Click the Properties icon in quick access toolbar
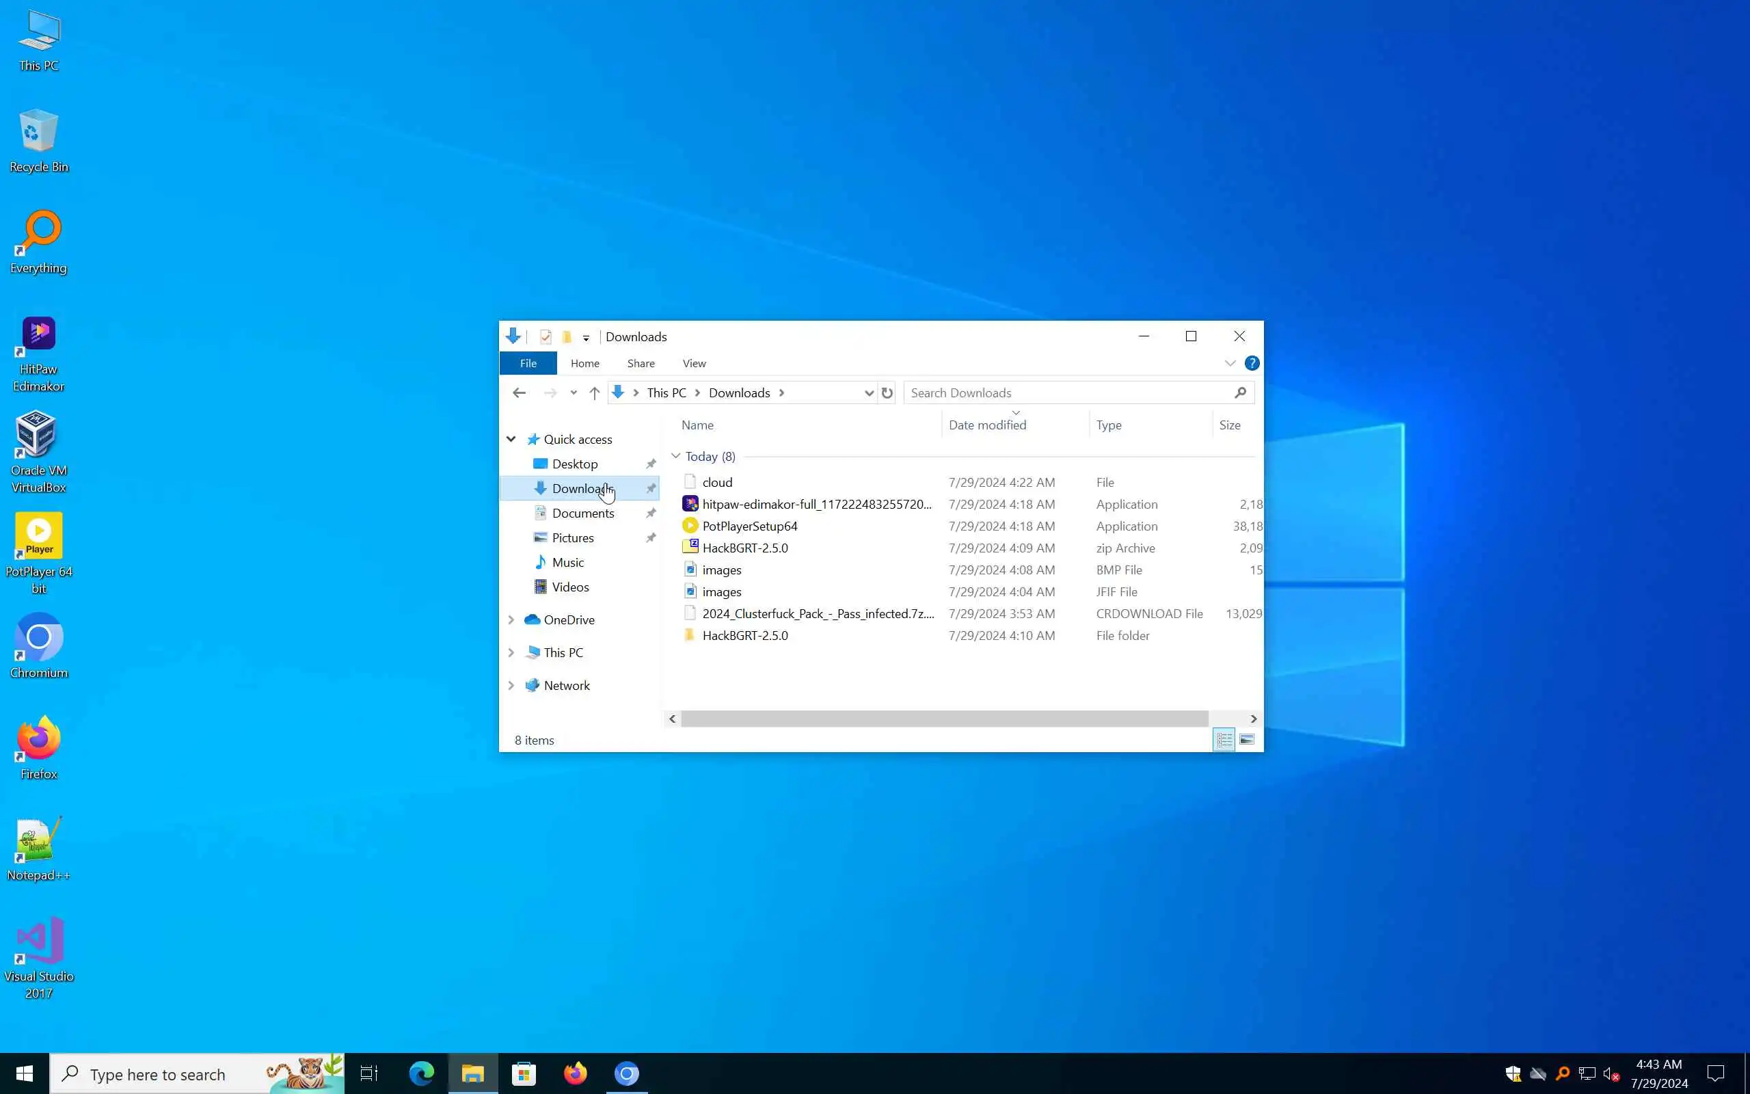This screenshot has width=1750, height=1094. [x=546, y=337]
